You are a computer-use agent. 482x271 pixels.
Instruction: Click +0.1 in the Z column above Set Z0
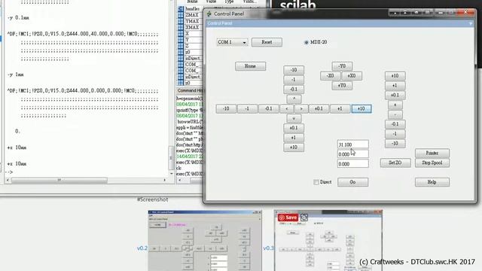pyautogui.click(x=395, y=96)
